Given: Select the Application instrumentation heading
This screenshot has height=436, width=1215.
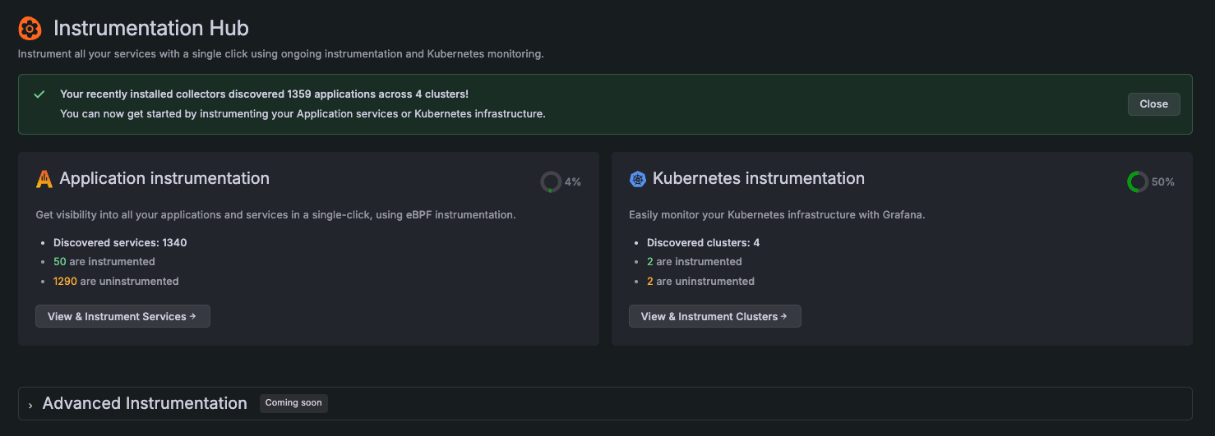Looking at the screenshot, I should [164, 178].
